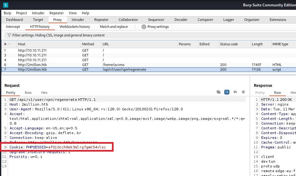Open filter settings bar for HTTP history

coord(58,35)
